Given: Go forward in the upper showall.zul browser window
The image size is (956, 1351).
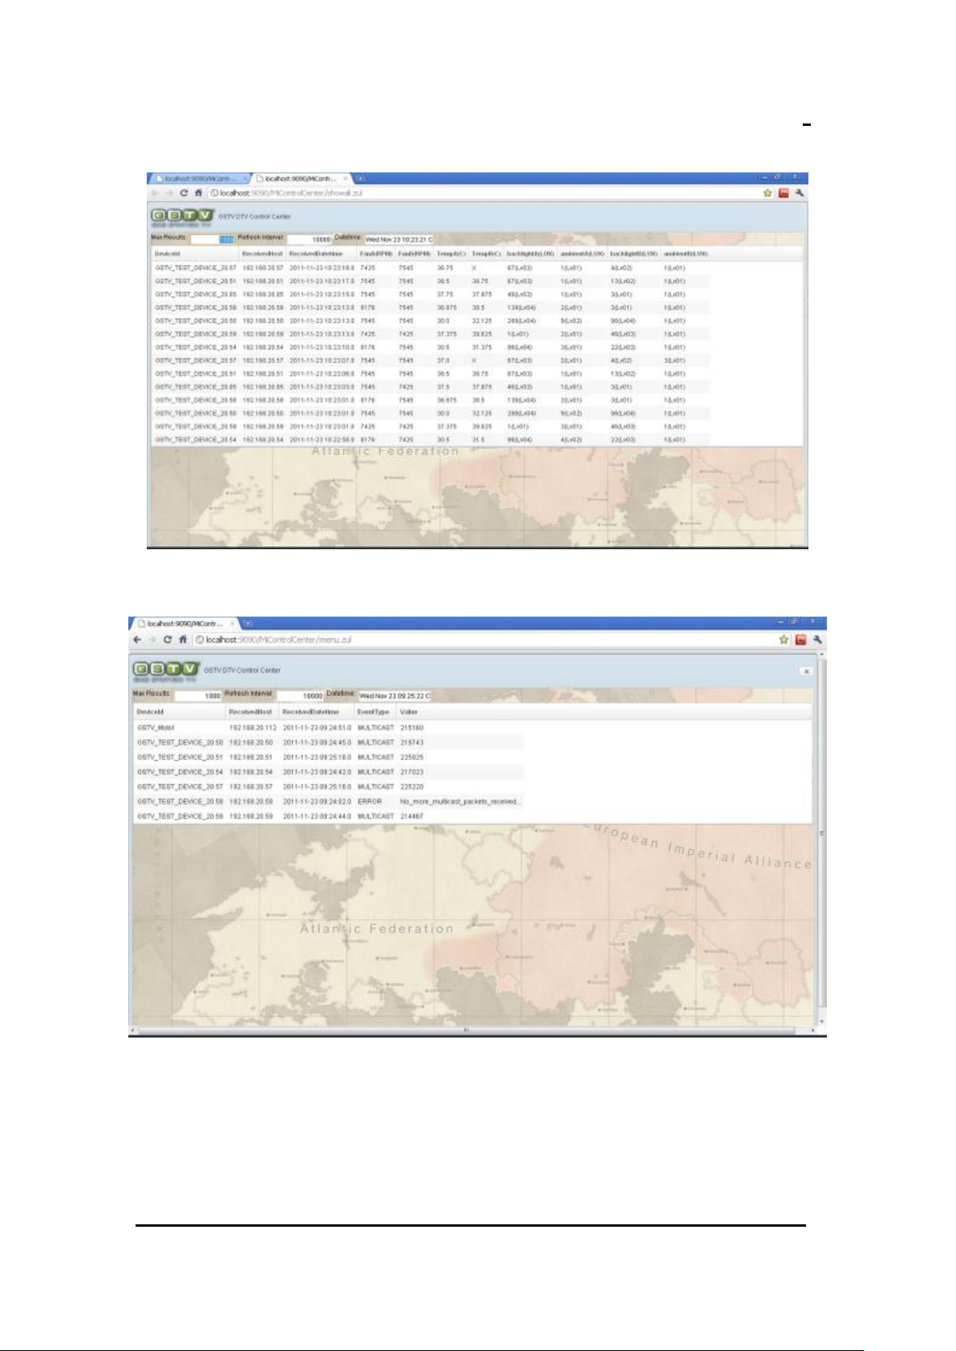Looking at the screenshot, I should pyautogui.click(x=168, y=193).
